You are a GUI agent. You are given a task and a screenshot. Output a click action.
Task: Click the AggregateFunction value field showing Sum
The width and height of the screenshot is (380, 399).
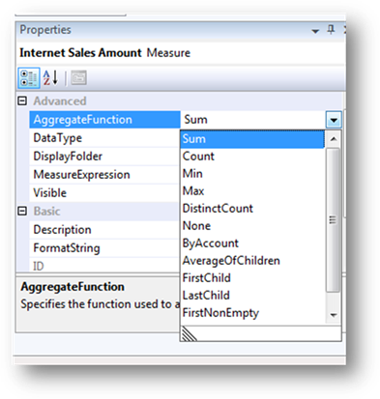click(x=253, y=120)
